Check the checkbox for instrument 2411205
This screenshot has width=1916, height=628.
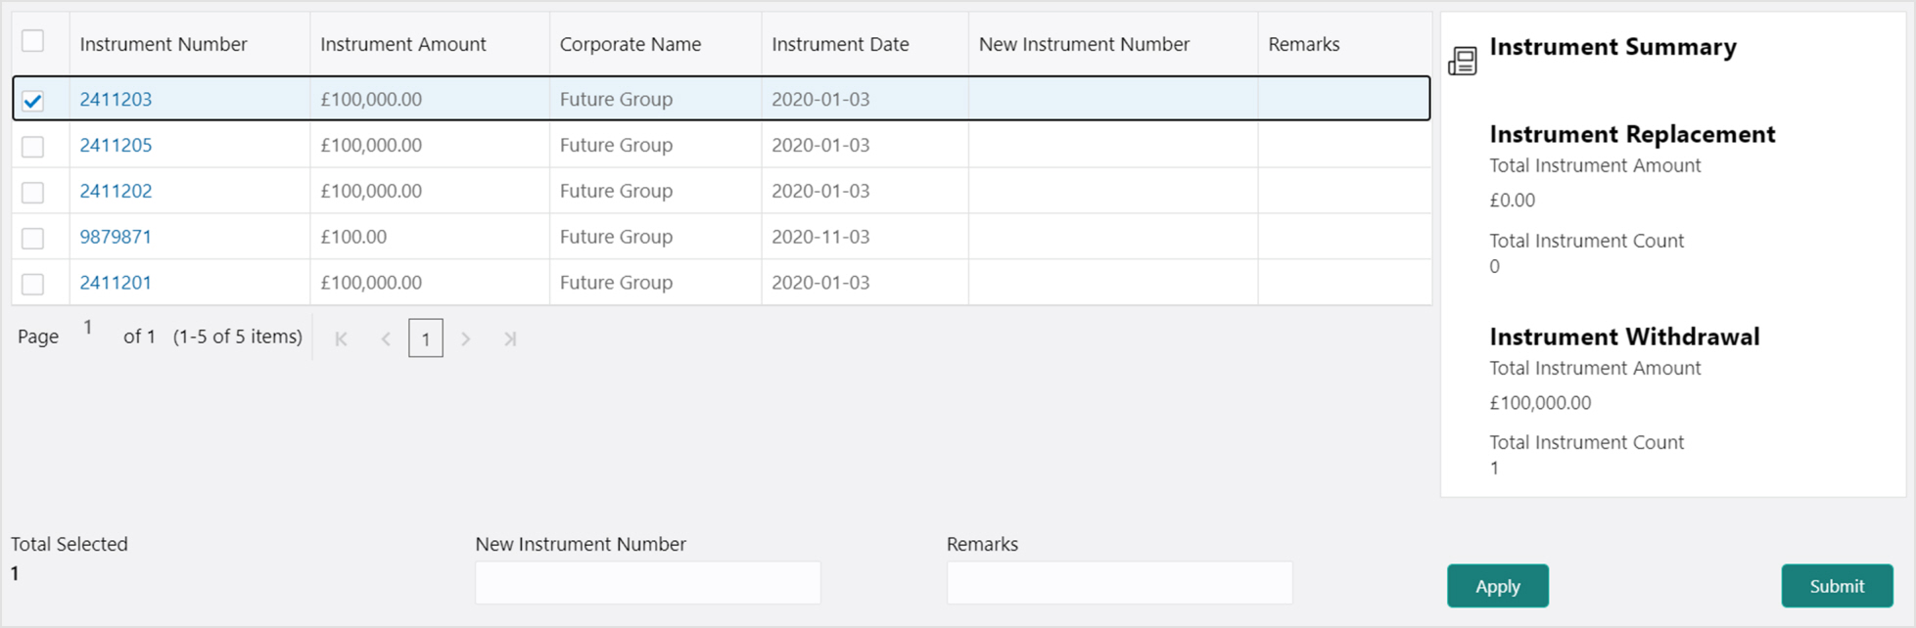(x=33, y=147)
